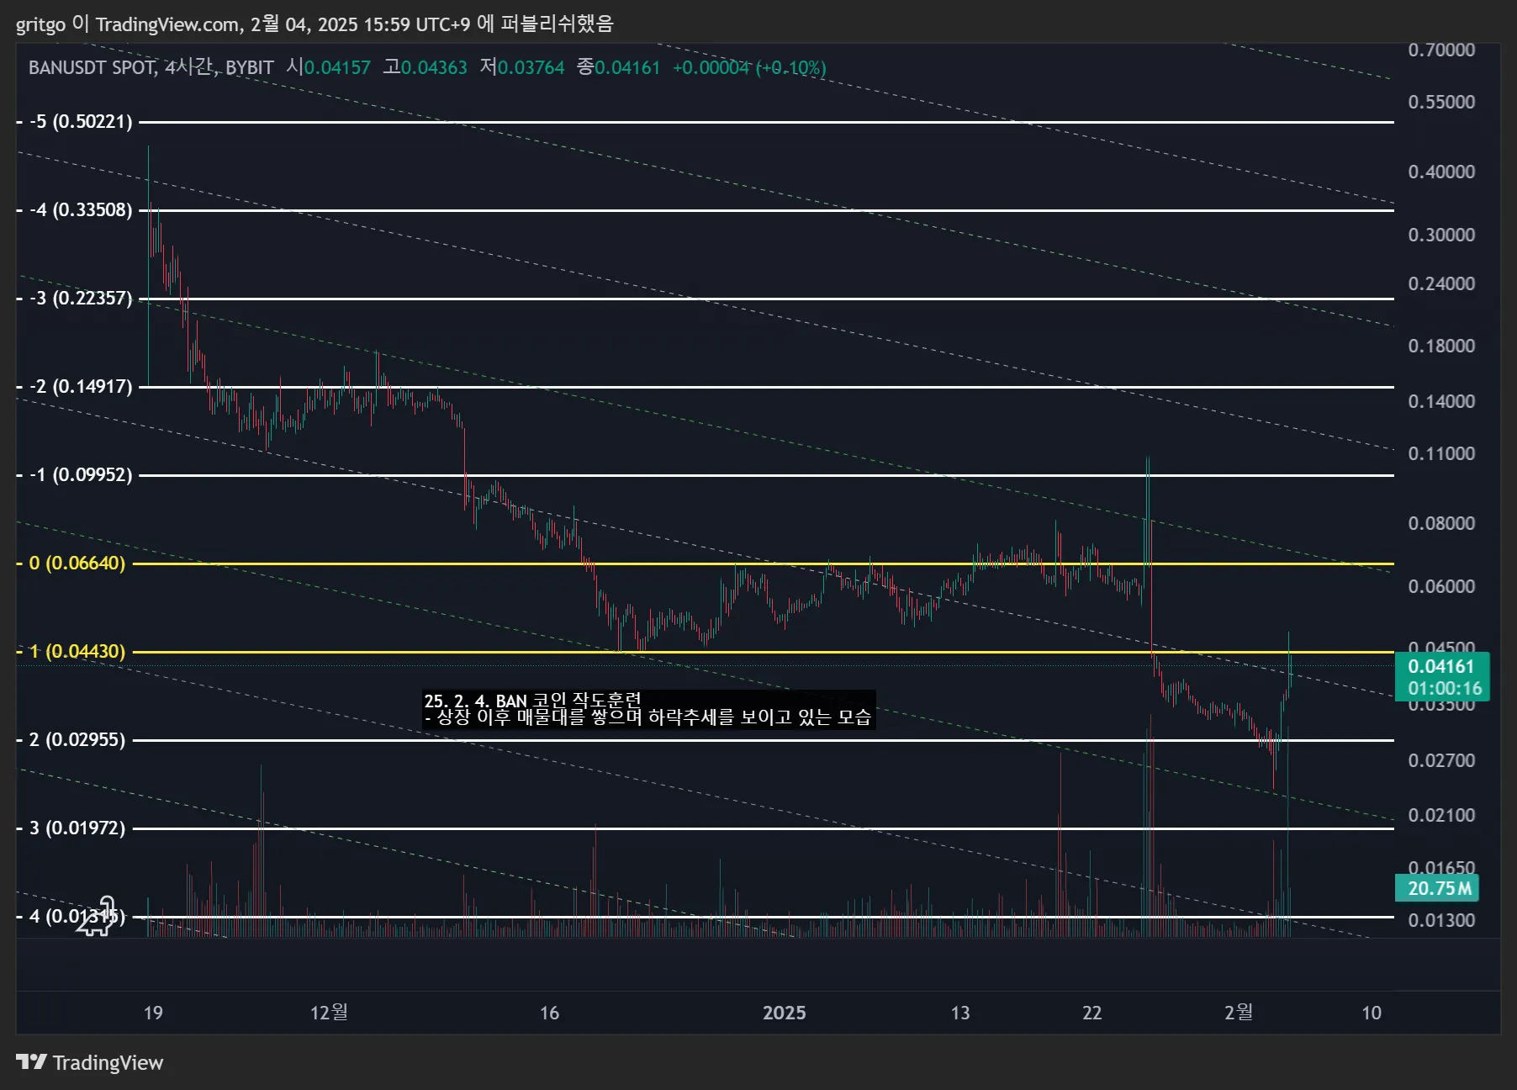Click the time axis label 2월
The height and width of the screenshot is (1090, 1517).
point(1239,1012)
